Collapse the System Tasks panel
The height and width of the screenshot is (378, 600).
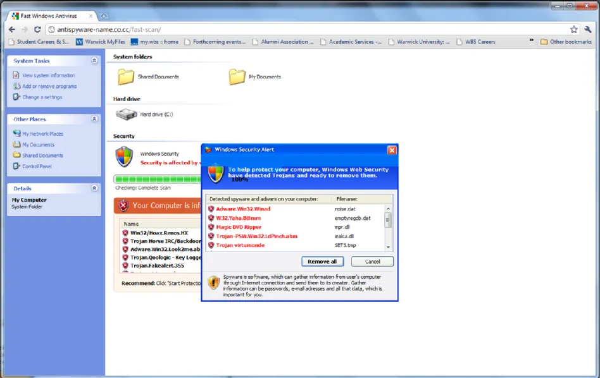point(94,61)
